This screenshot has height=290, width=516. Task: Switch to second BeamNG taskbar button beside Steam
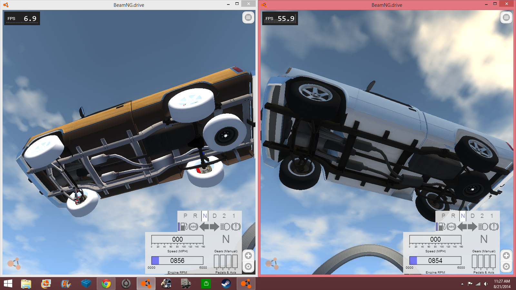click(246, 284)
